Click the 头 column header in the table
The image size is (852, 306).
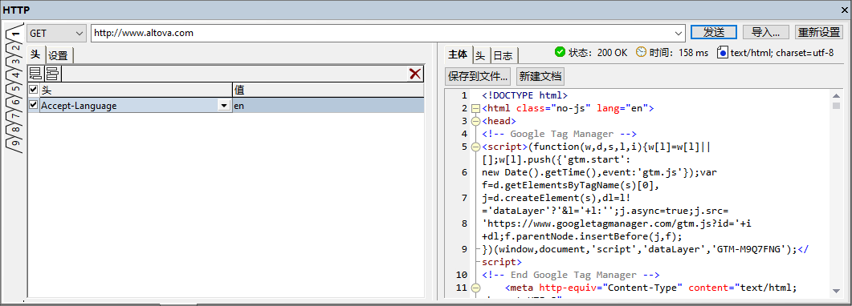[136, 90]
